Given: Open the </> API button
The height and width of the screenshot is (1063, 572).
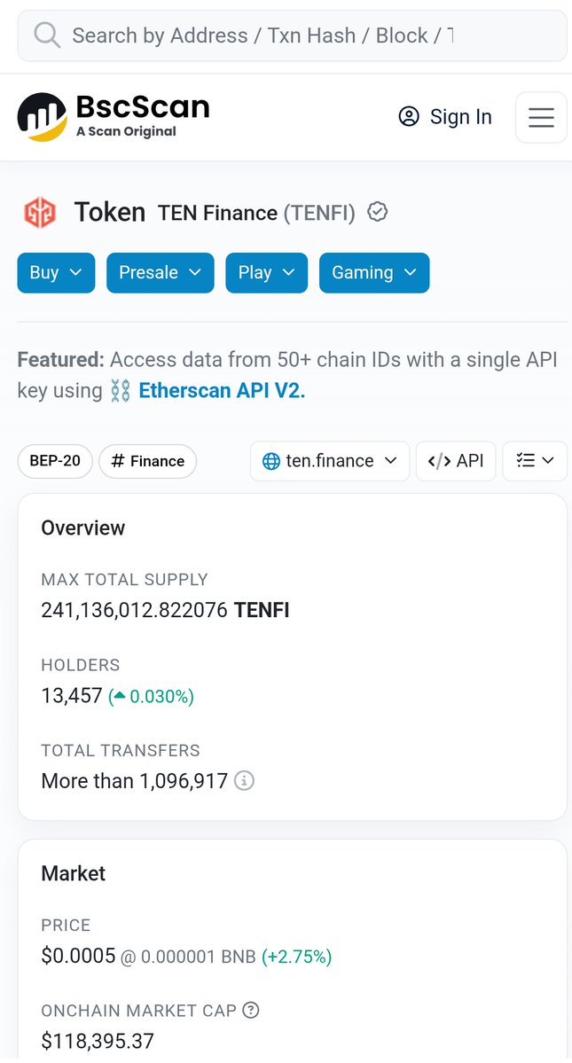Looking at the screenshot, I should [x=456, y=461].
